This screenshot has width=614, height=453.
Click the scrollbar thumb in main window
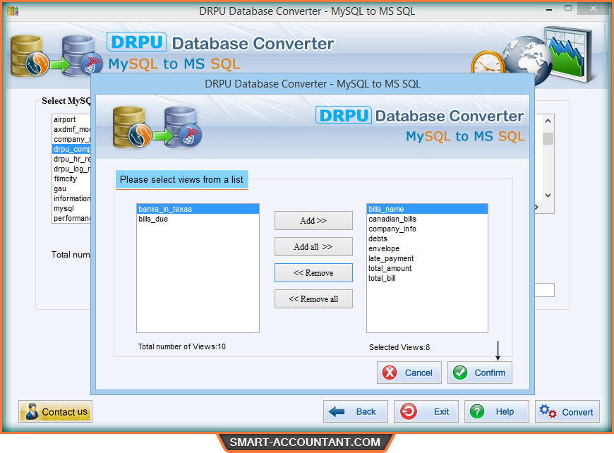[x=548, y=138]
